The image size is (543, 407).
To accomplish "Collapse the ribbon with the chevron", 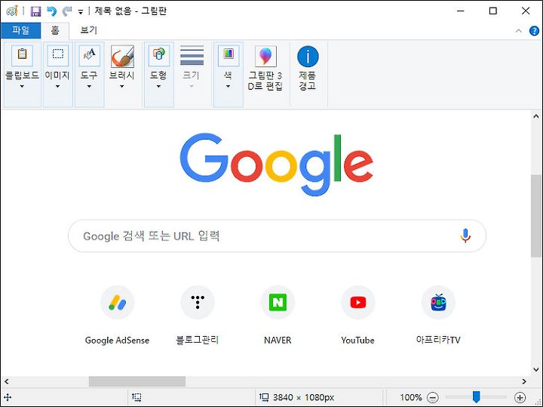I will (518, 31).
